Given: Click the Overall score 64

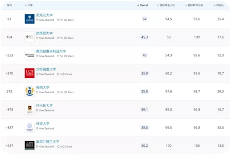Looking at the screenshot, I should (145, 19).
